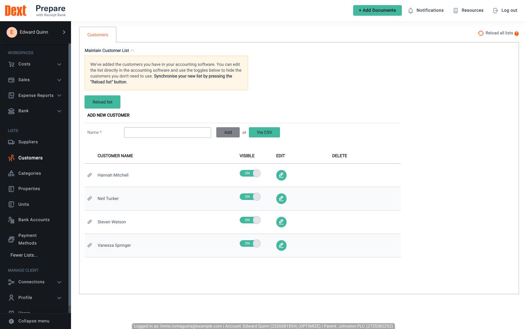Open the Bank Accounts list icon
The width and height of the screenshot is (527, 329).
(11, 220)
